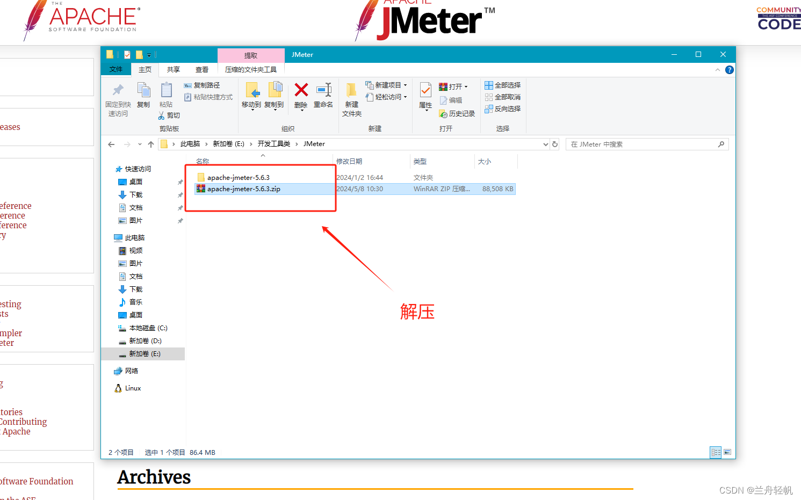801x500 pixels.
Task: Click 新加卷 (E:) in the address breadcrumb
Action: (229, 144)
